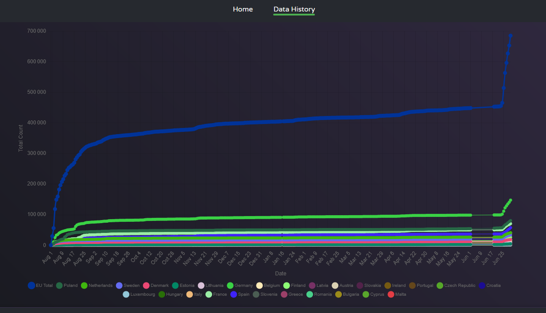This screenshot has height=313, width=546.
Task: Click the last Germany data point
Action: tap(510, 200)
